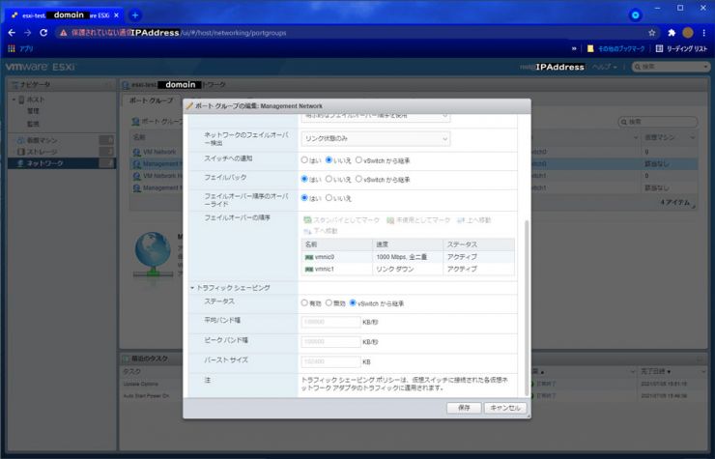Click 上へ移動 toolbar icon
The height and width of the screenshot is (459, 715).
pos(461,220)
